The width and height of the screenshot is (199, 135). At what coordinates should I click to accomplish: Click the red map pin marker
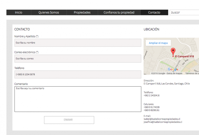[173, 52]
